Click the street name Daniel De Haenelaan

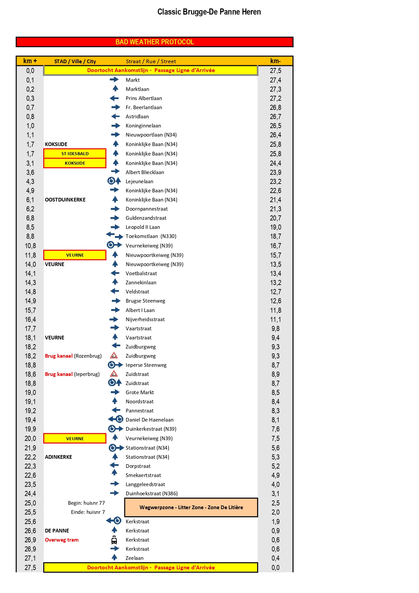150,420
